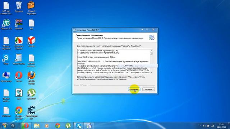Minimize the PowerISO 5.7 installer window
The image size is (230, 129).
142,29
